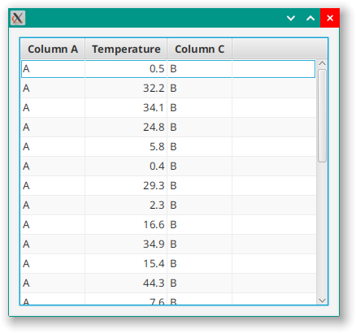The width and height of the screenshot is (356, 333).
Task: Click the empty scrollbar track below the thumb
Action: [322, 230]
